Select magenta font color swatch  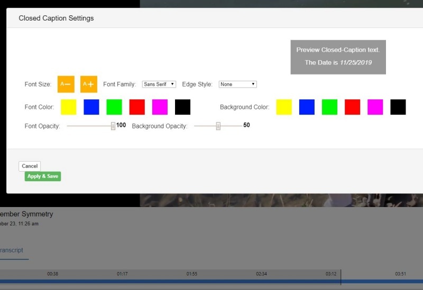coord(160,107)
